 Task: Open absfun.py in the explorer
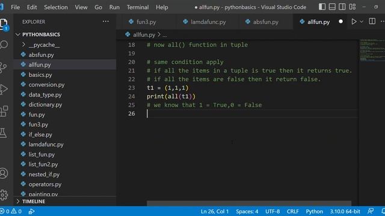[41, 55]
